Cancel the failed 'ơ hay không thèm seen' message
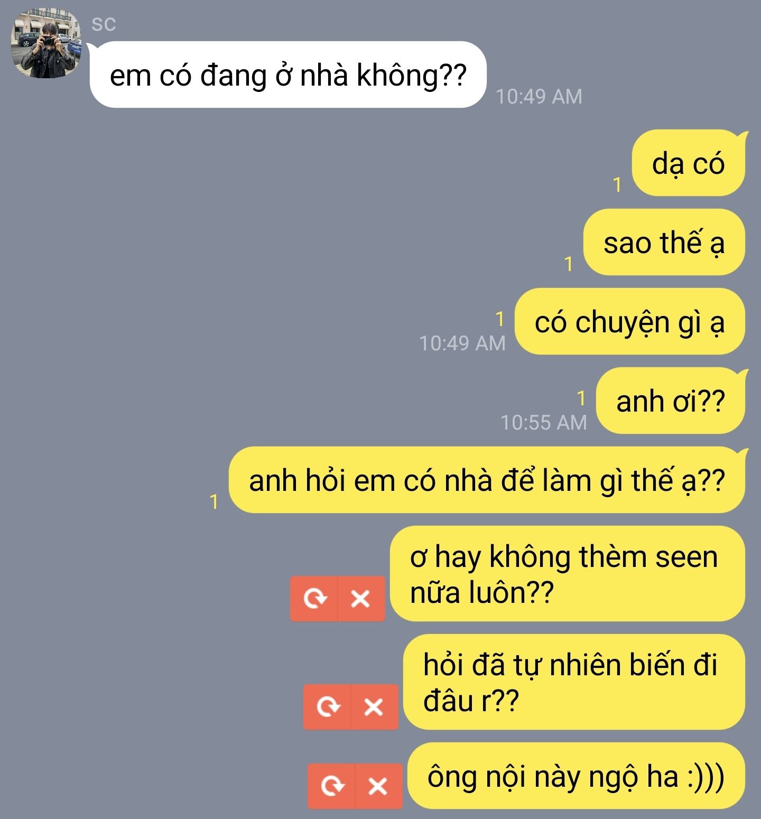Screen dimensions: 761x819 tap(361, 599)
